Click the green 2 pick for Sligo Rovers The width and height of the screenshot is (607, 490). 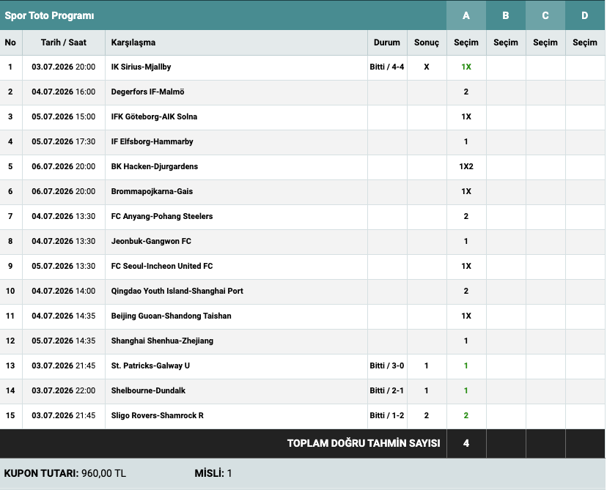point(466,415)
